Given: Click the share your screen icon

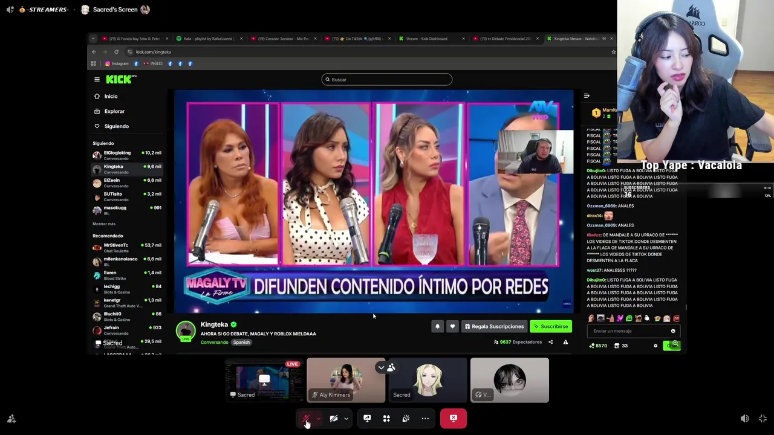Looking at the screenshot, I should pos(367,418).
